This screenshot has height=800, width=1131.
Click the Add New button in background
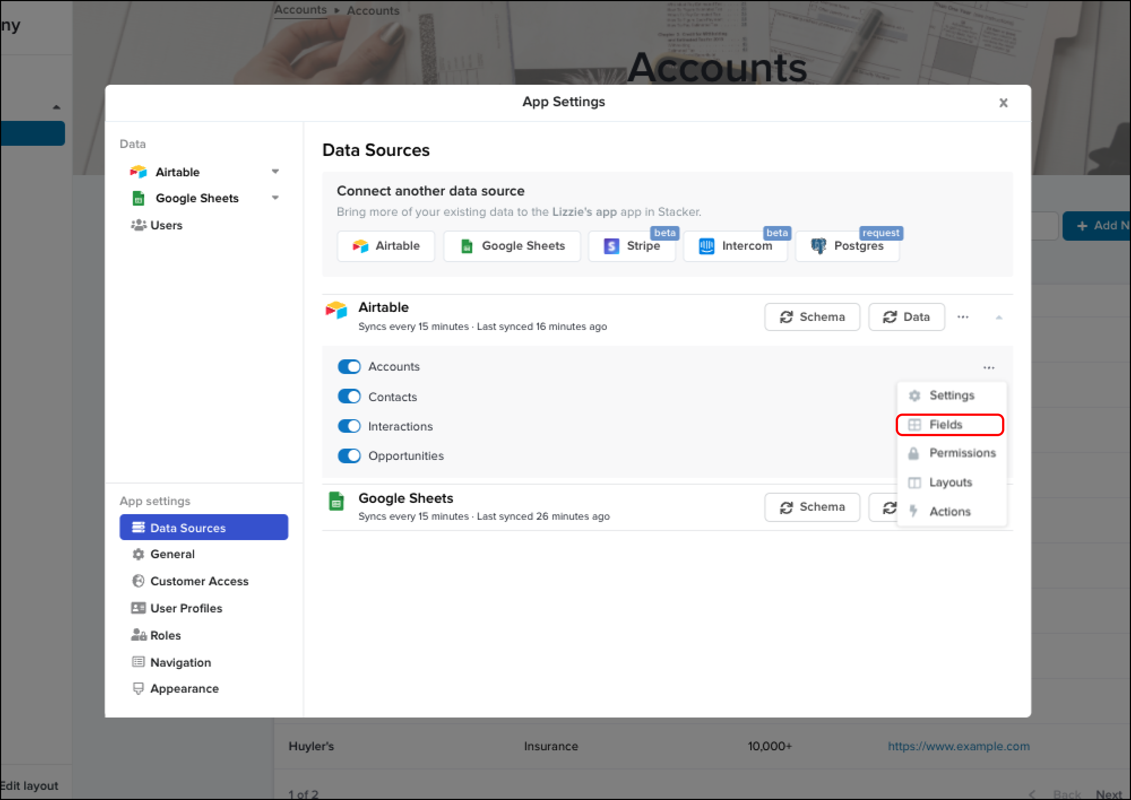click(x=1096, y=226)
